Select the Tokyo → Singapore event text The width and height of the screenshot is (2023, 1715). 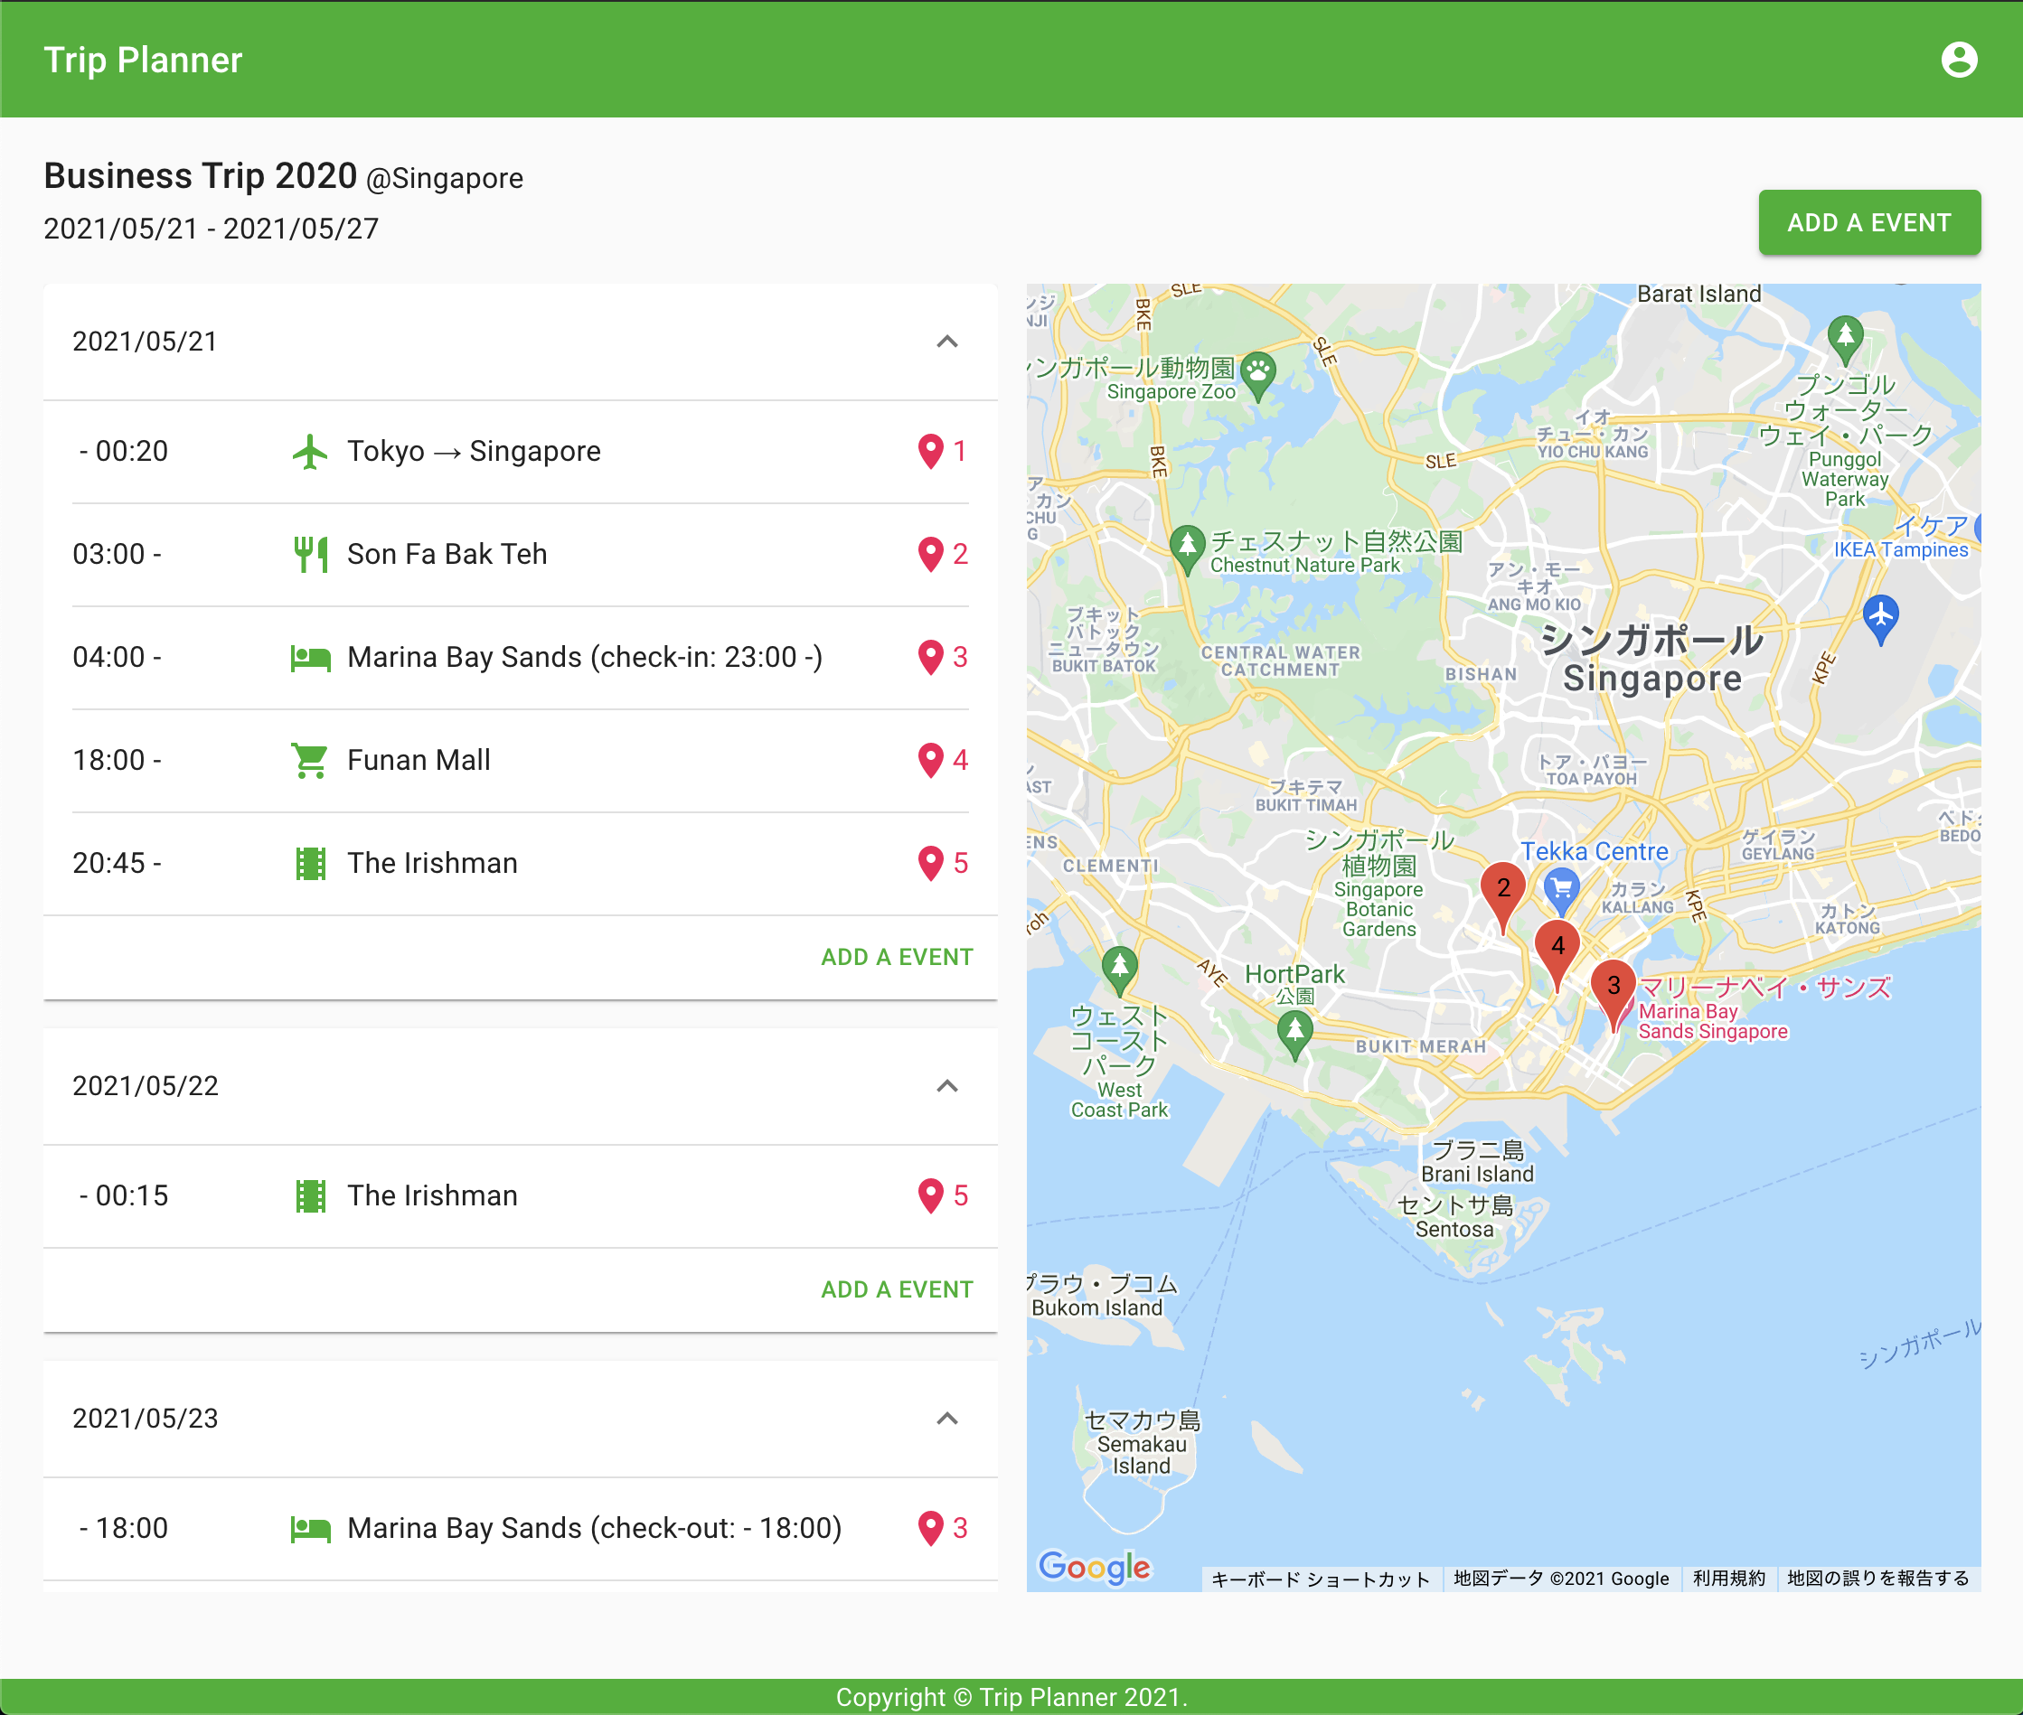[475, 451]
